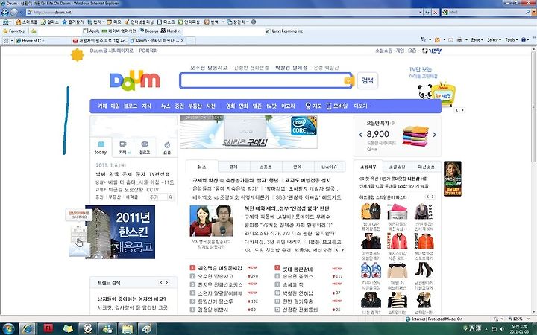Image resolution: width=537 pixels, height=335 pixels.
Task: Go back with the IE back arrow
Action: pyautogui.click(x=4, y=13)
